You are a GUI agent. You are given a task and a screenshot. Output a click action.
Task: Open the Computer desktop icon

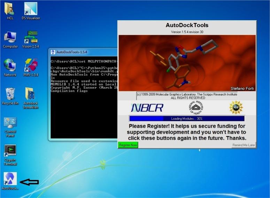(10, 38)
